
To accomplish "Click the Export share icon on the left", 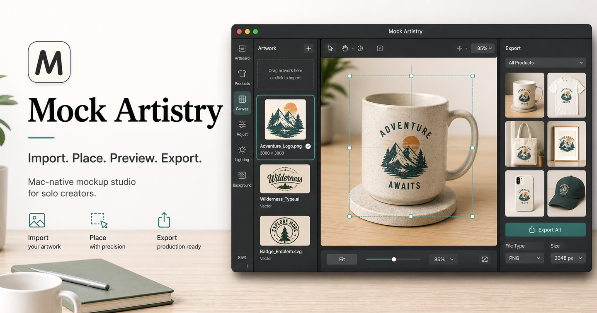I will tap(164, 220).
